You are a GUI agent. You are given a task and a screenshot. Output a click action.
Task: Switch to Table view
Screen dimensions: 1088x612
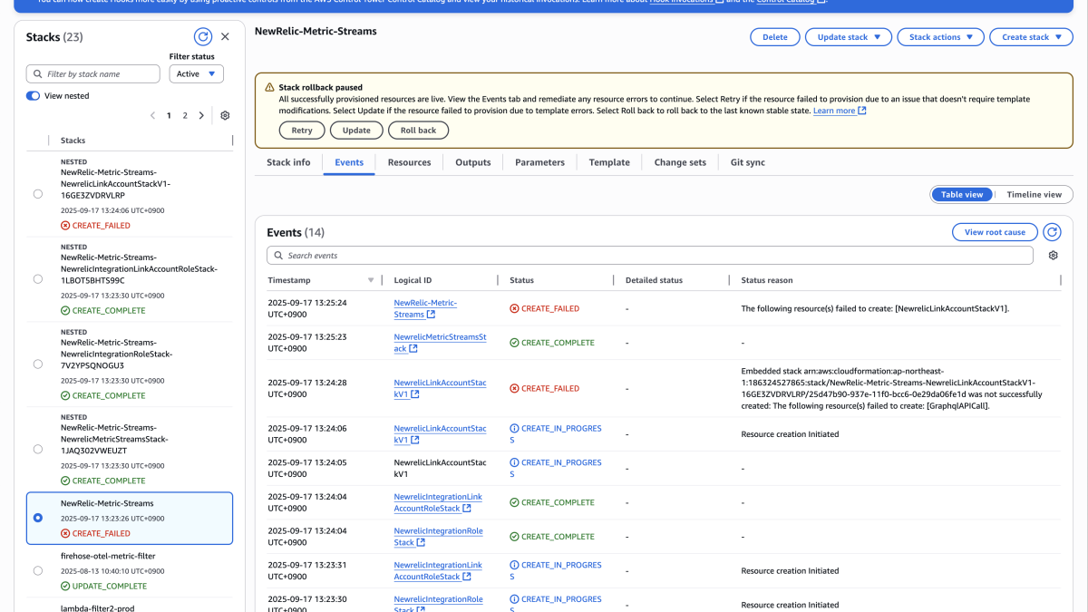[962, 195]
